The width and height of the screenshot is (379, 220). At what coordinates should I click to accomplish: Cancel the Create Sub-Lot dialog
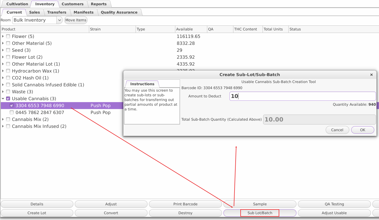[337, 130]
